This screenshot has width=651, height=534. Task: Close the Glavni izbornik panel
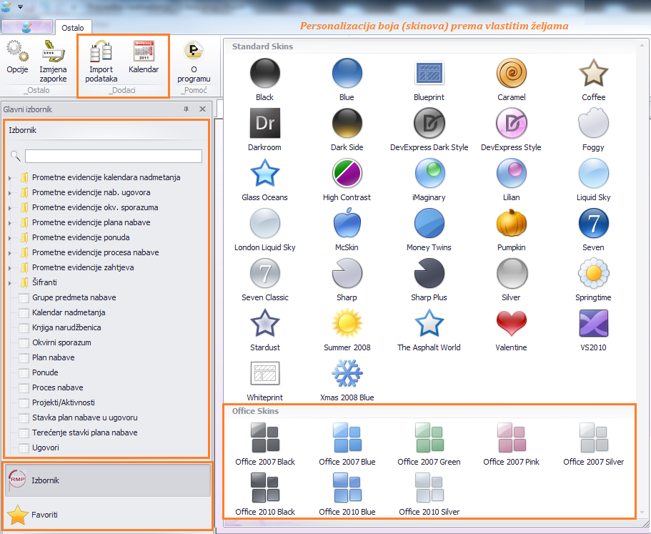coord(203,109)
